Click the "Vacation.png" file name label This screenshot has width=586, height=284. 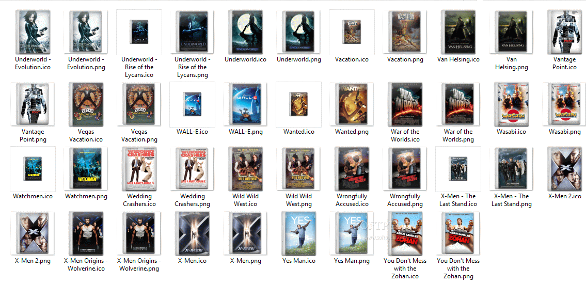(x=405, y=59)
